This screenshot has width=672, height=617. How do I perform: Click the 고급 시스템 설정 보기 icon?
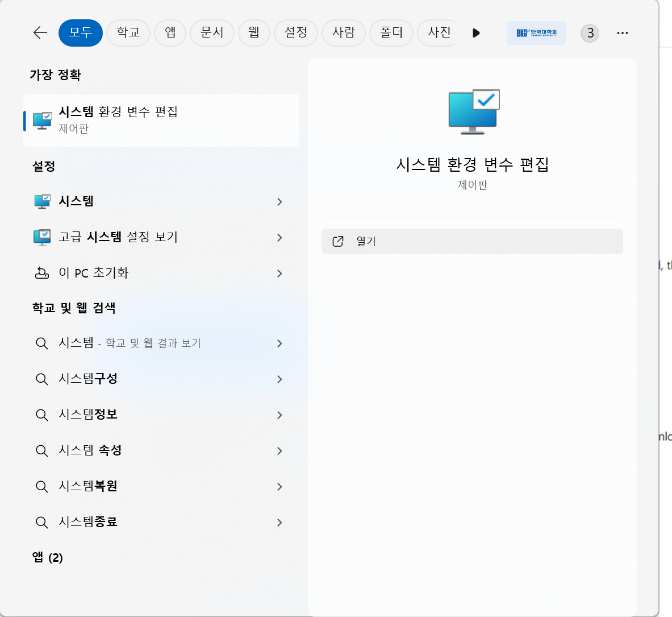pos(41,237)
